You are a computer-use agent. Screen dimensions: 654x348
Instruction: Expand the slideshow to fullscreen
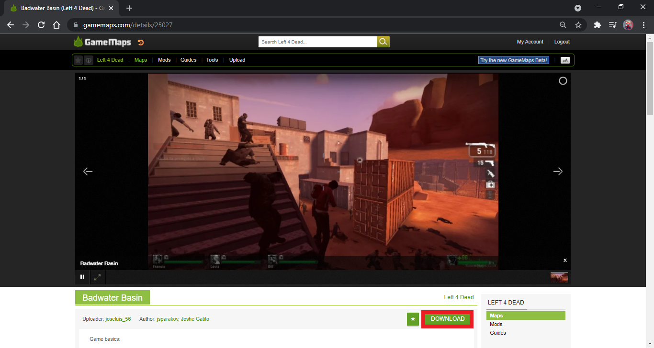[97, 277]
